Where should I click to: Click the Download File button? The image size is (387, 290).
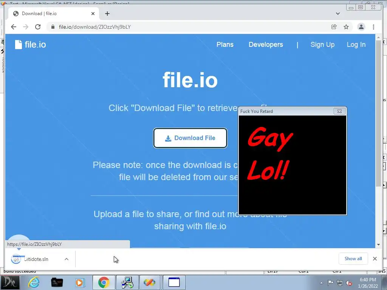(190, 138)
